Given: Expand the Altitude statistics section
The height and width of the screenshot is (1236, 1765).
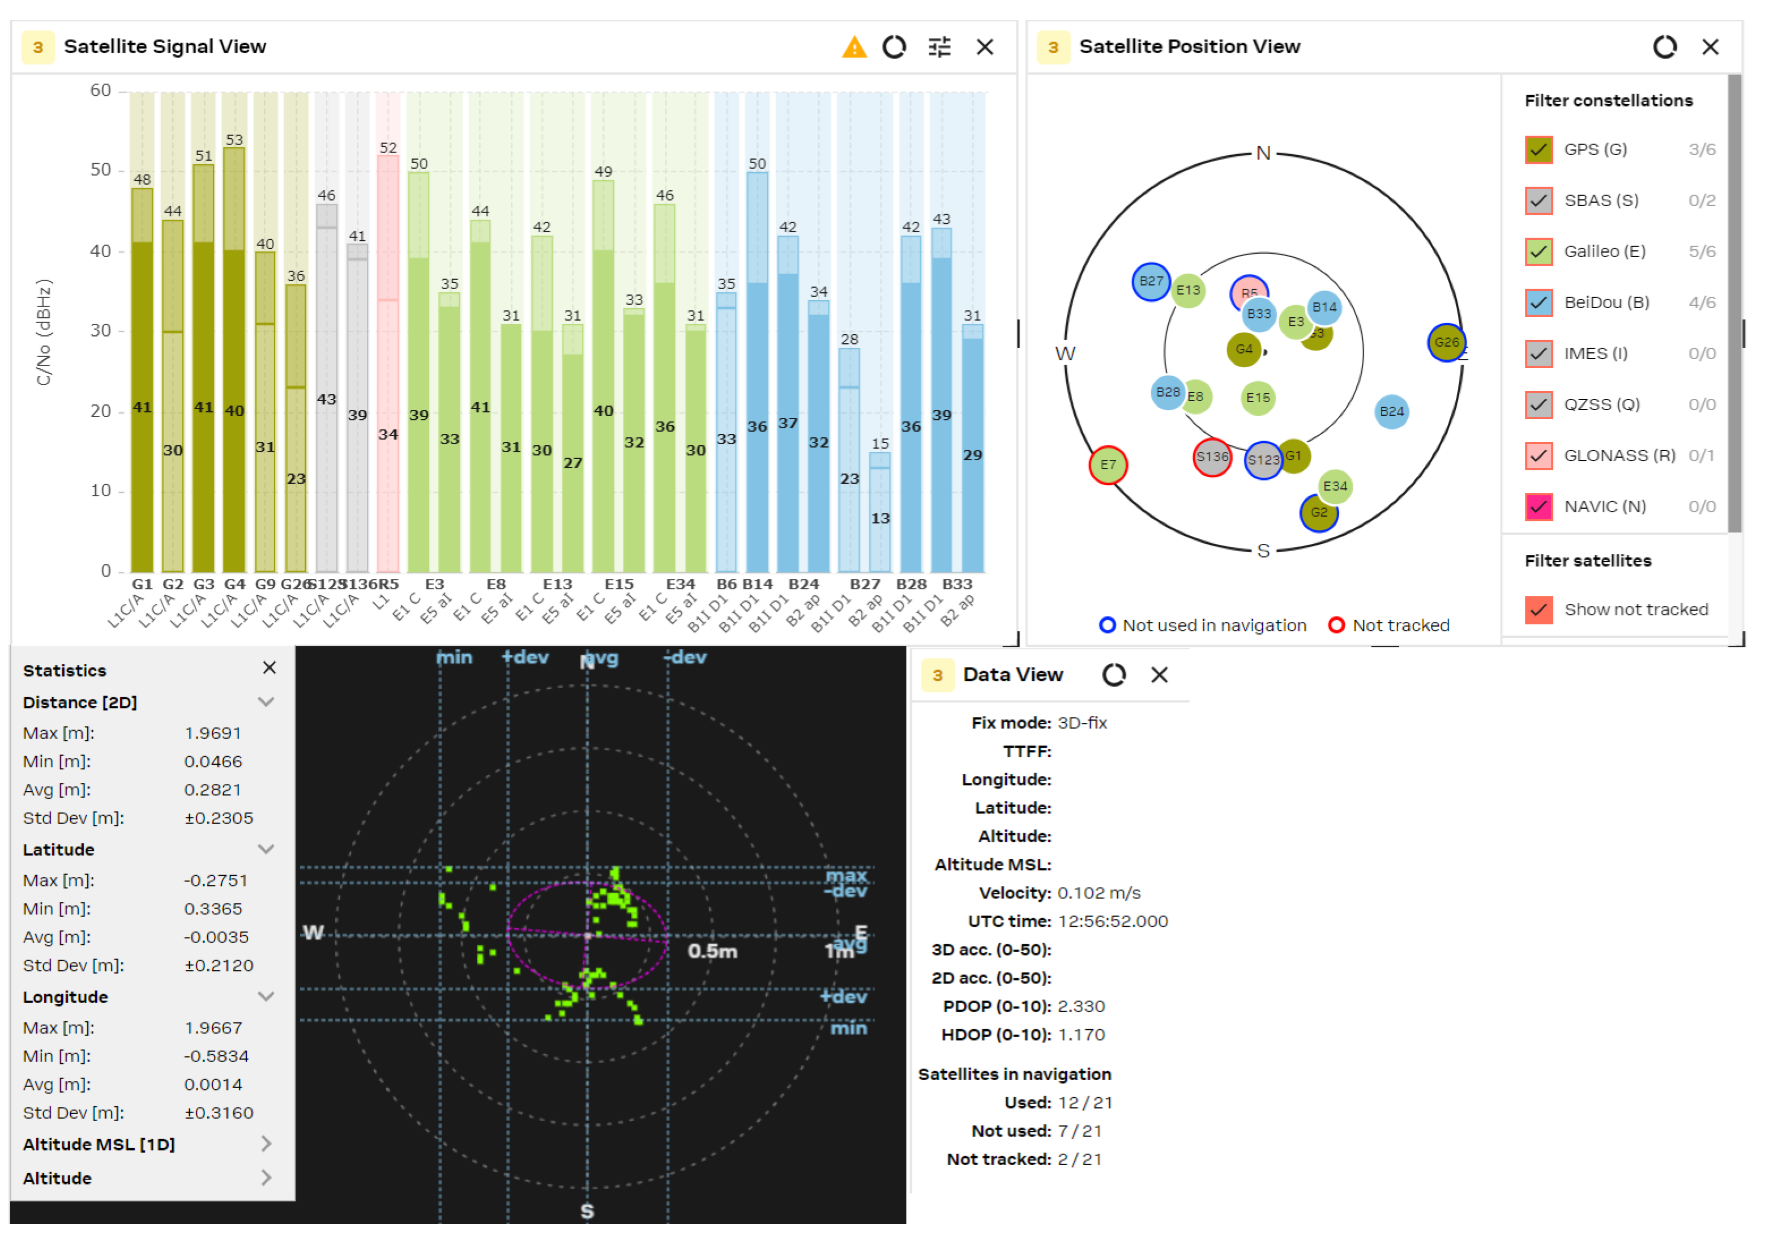Looking at the screenshot, I should [266, 1178].
